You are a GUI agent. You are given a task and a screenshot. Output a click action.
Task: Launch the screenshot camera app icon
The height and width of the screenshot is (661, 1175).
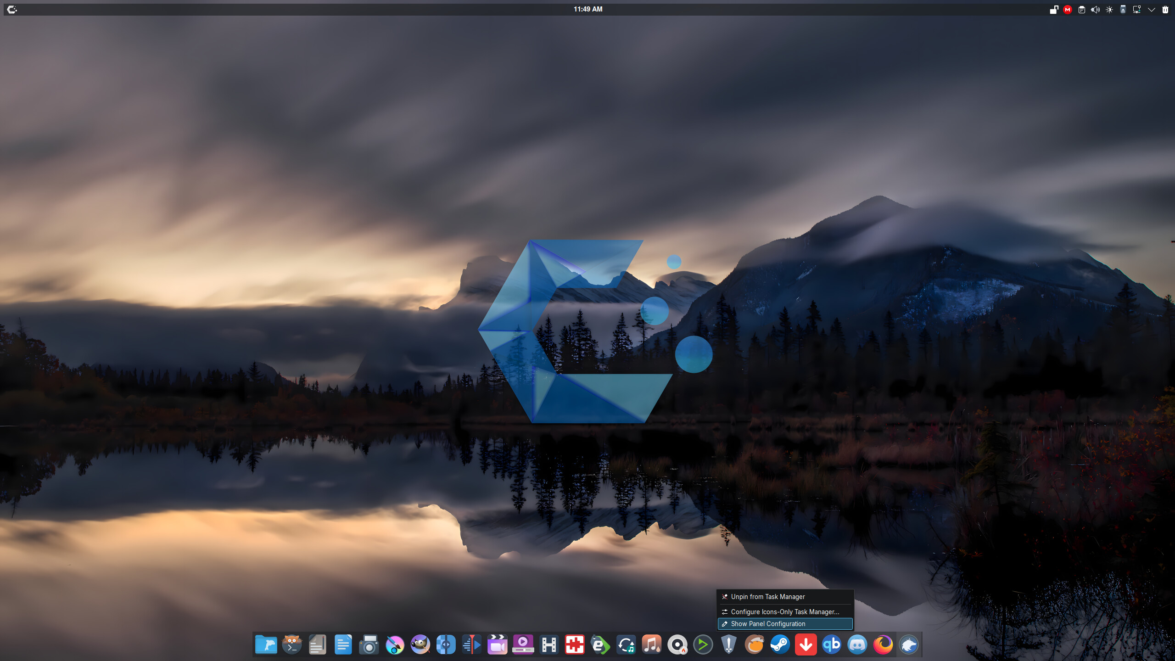coord(369,645)
